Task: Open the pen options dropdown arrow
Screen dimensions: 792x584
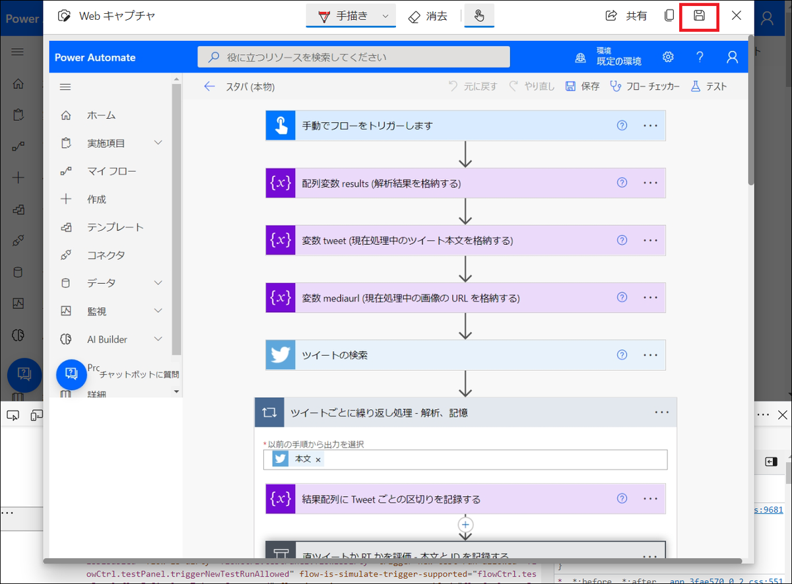Action: click(x=385, y=16)
